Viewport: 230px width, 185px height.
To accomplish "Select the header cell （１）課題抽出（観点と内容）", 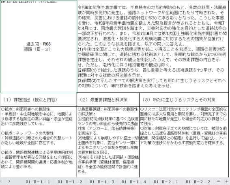I will [x=39, y=100].
